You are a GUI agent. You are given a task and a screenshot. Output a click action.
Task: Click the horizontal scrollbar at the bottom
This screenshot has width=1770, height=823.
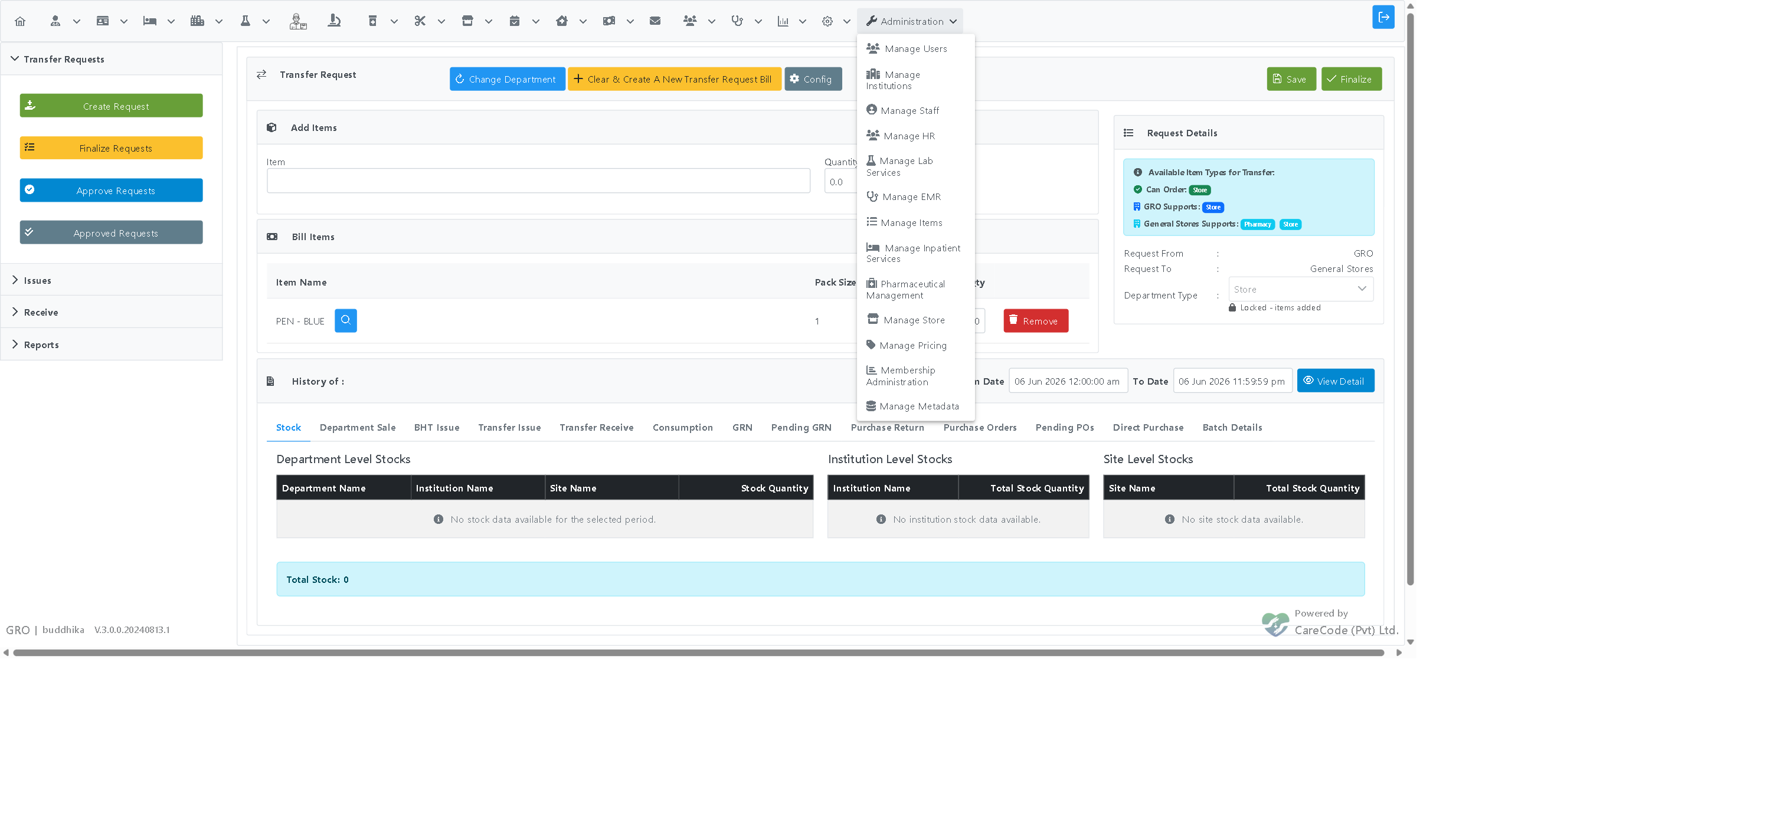[x=698, y=653]
